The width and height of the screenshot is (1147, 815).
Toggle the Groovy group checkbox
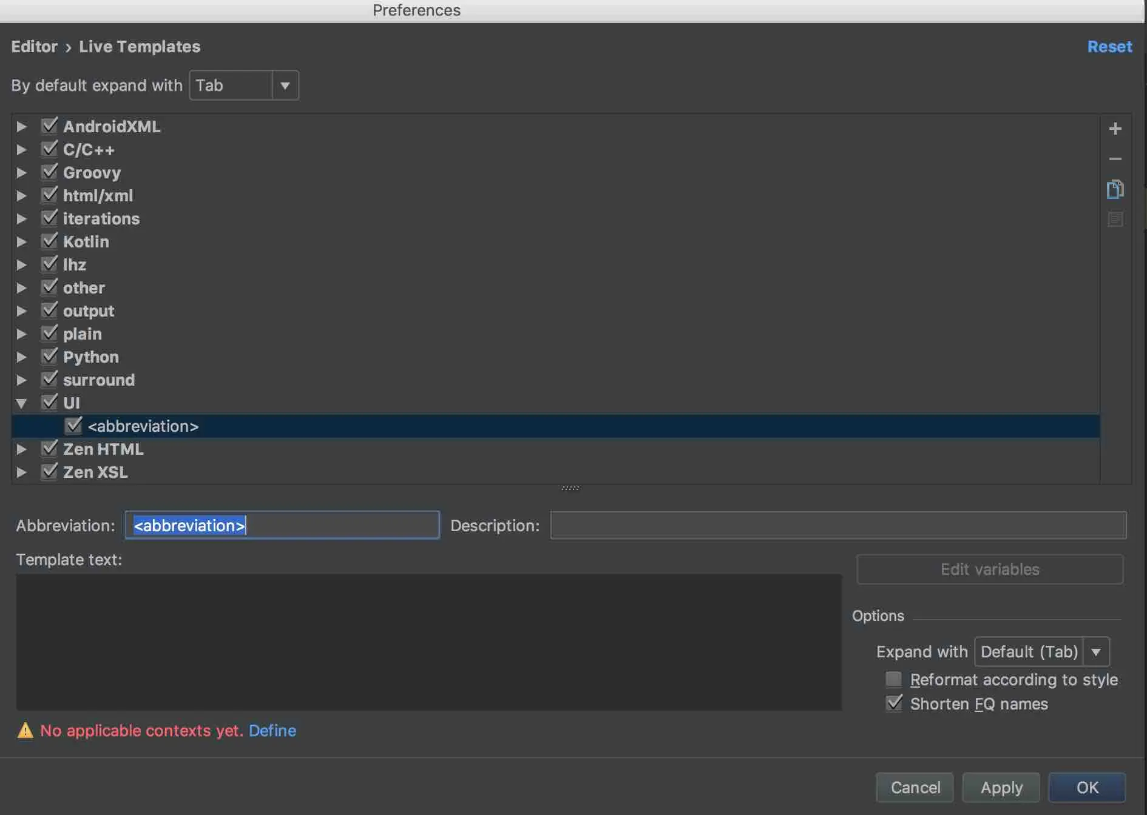[x=49, y=172]
